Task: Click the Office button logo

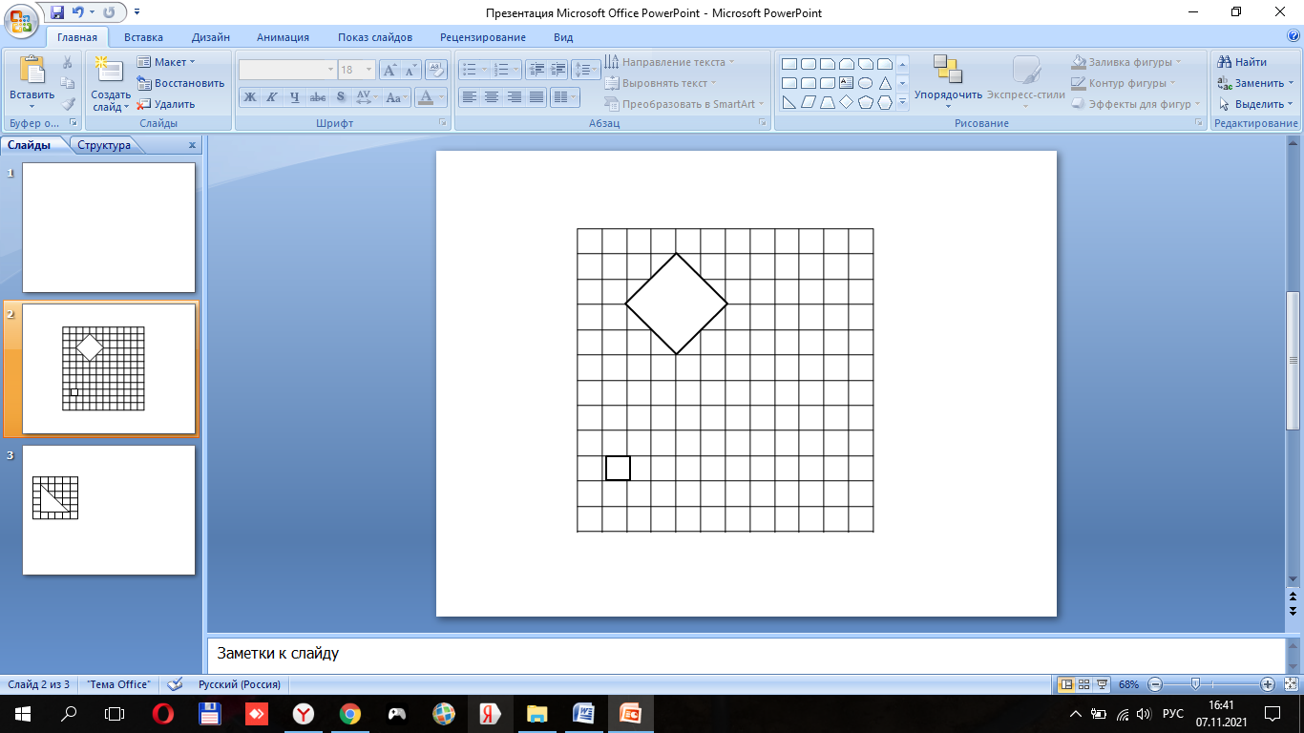Action: pyautogui.click(x=20, y=20)
